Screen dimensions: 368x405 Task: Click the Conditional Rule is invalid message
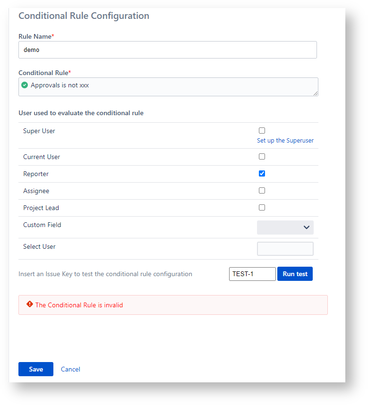79,305
